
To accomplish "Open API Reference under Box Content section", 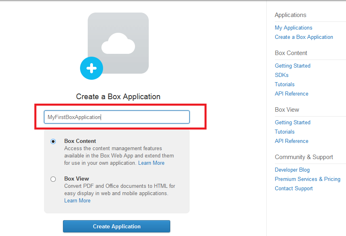I will [x=291, y=94].
